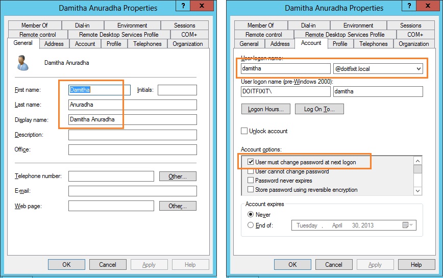443x278 pixels.
Task: Open Sessions tab in right window
Action: click(x=410, y=26)
